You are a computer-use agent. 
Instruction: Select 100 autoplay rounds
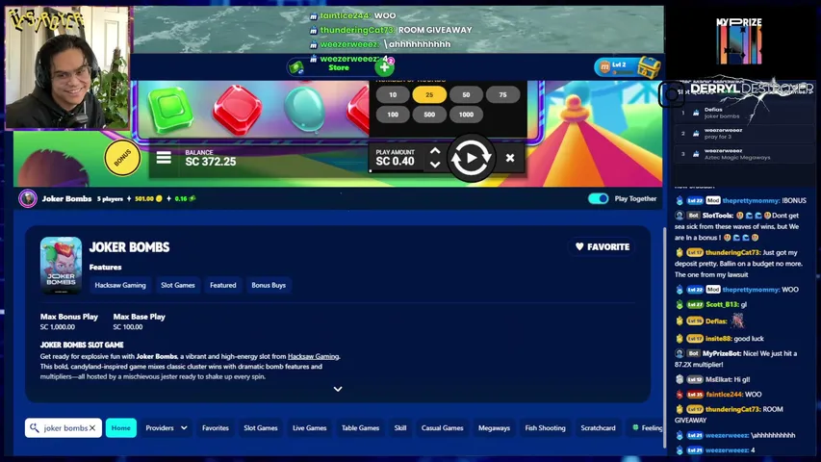pos(393,115)
